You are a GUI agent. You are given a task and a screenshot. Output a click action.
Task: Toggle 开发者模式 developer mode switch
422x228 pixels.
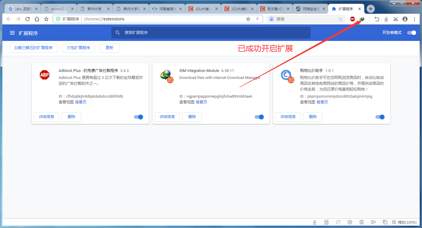(411, 33)
